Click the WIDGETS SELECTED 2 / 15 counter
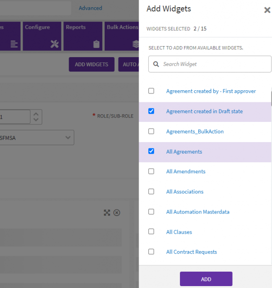 click(x=177, y=29)
